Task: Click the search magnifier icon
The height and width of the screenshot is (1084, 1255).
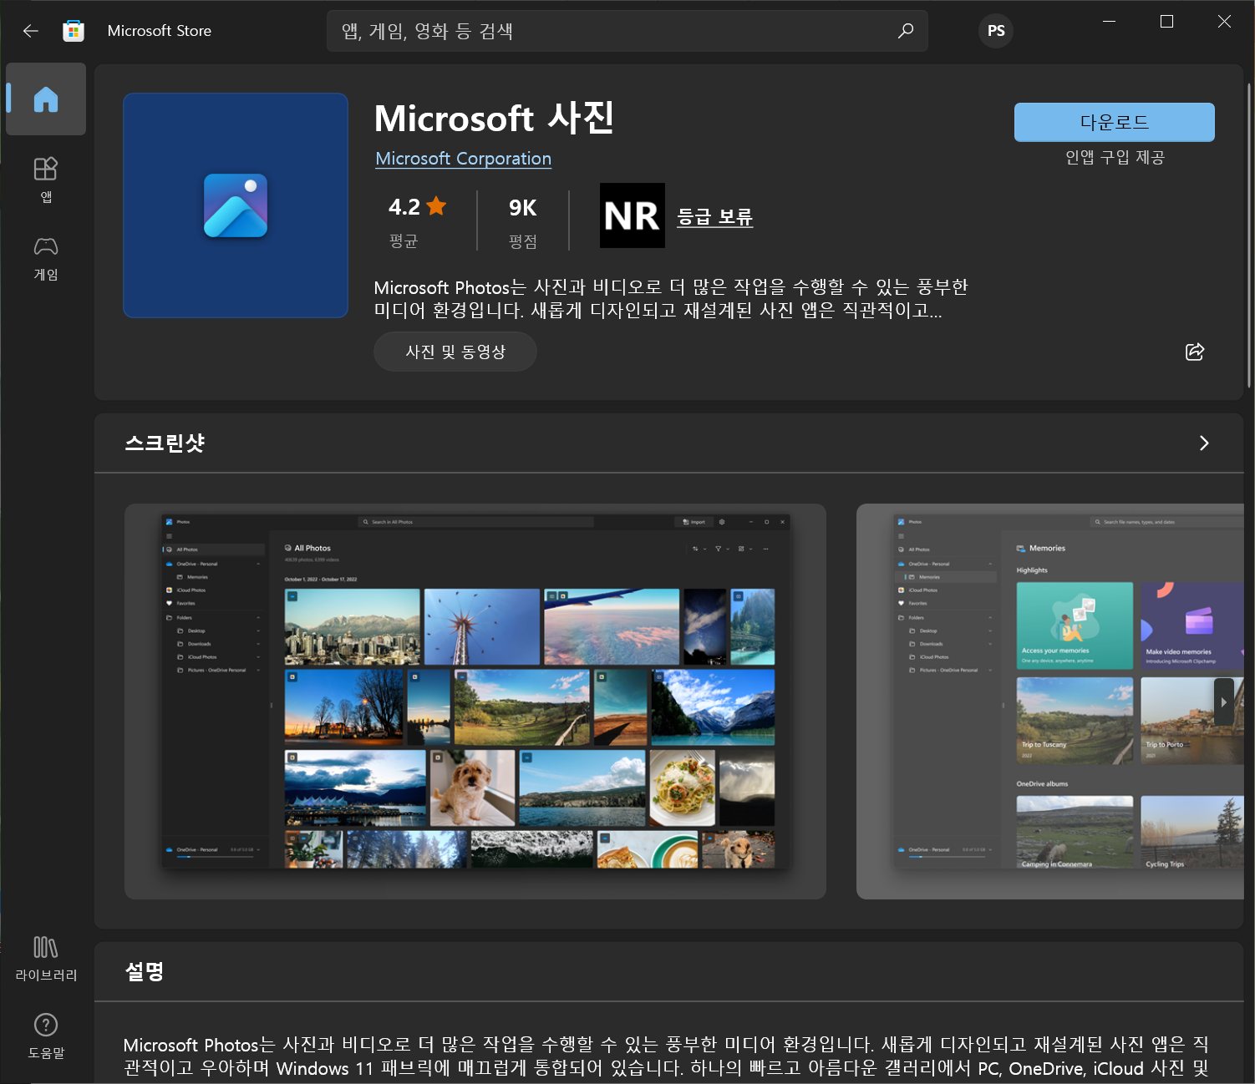Action: coord(906,31)
